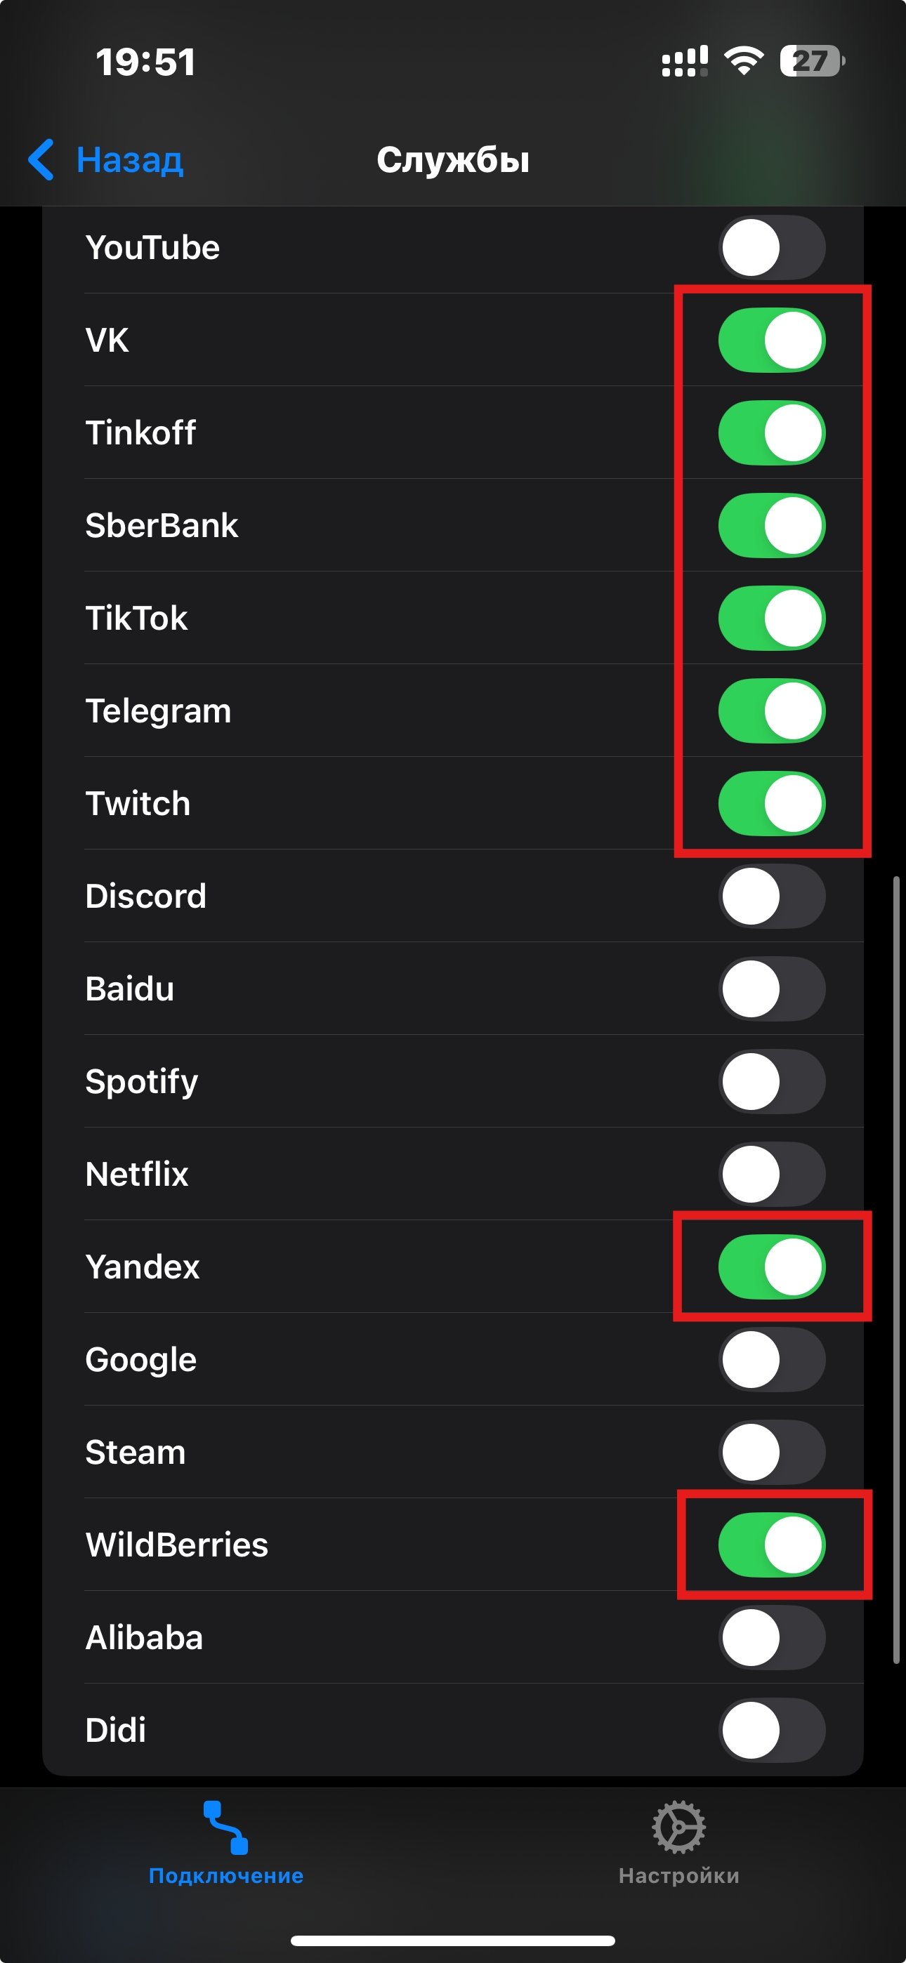This screenshot has height=1963, width=906.
Task: Select the Подключение tab label
Action: 225,1875
